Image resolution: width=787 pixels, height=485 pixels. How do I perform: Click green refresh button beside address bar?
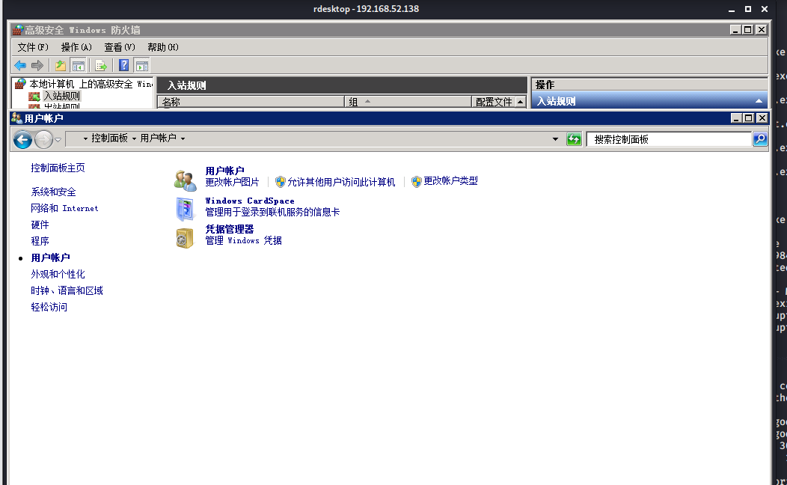(x=574, y=139)
